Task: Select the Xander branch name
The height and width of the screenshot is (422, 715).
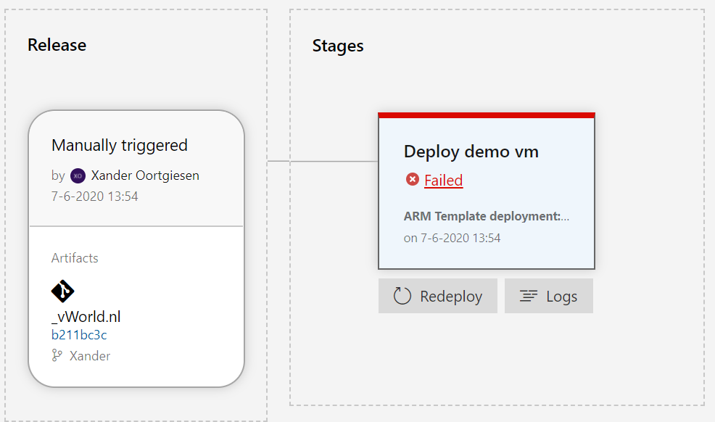Action: (x=88, y=355)
